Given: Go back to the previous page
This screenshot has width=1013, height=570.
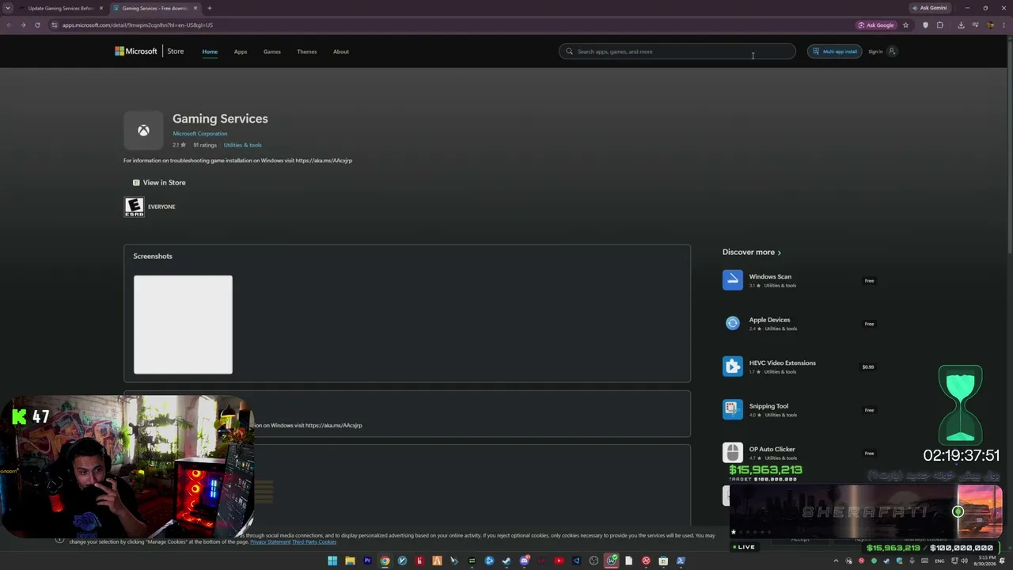Looking at the screenshot, I should (x=9, y=25).
